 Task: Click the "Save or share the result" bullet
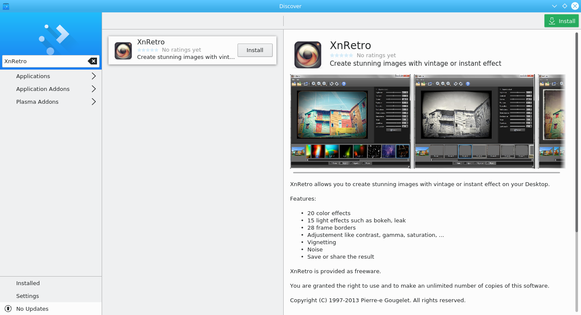(340, 257)
